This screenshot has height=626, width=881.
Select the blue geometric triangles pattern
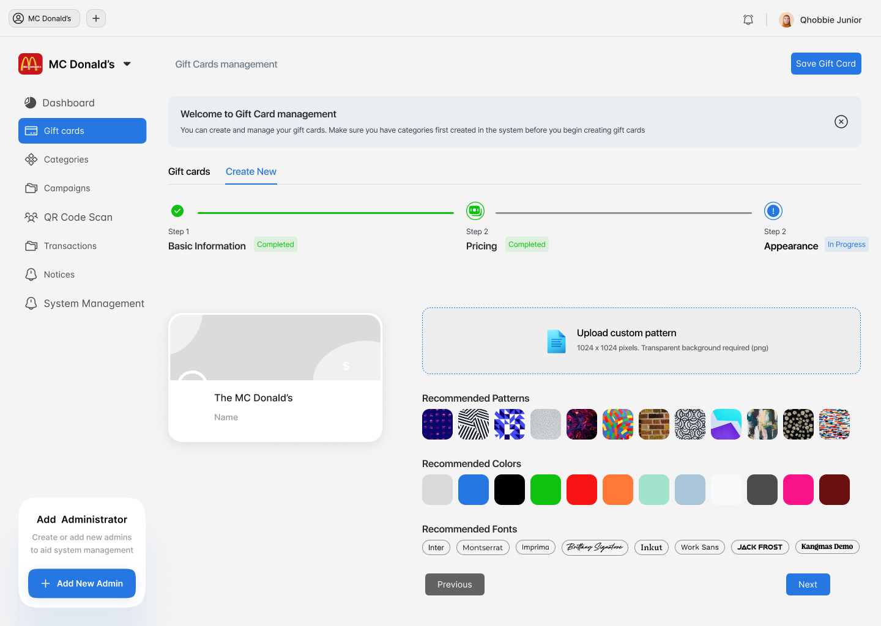coord(510,424)
